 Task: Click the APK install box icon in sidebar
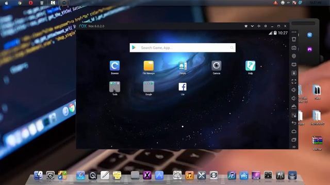[x=294, y=107]
